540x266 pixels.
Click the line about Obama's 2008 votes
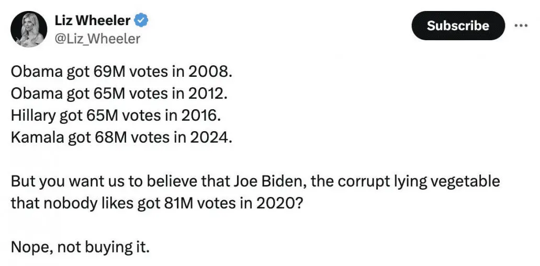[x=121, y=72]
